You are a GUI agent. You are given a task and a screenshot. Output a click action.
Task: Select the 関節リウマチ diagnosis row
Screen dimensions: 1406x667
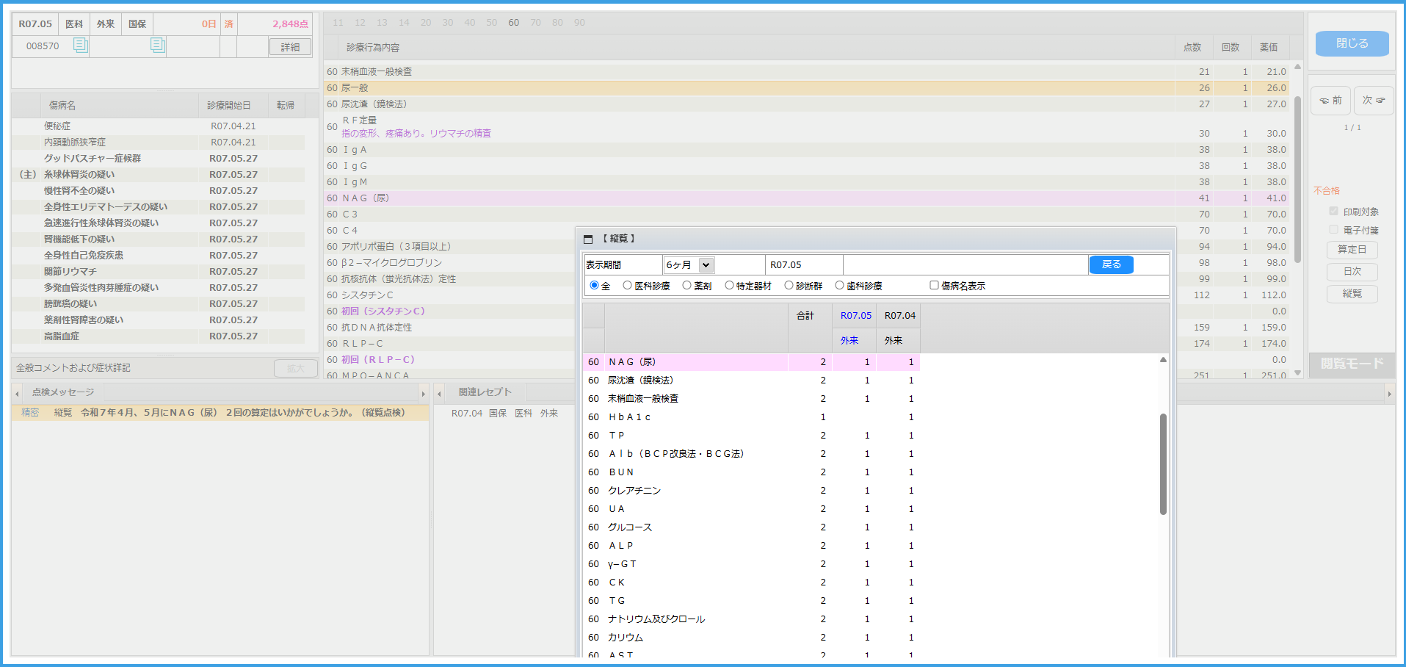tap(158, 272)
